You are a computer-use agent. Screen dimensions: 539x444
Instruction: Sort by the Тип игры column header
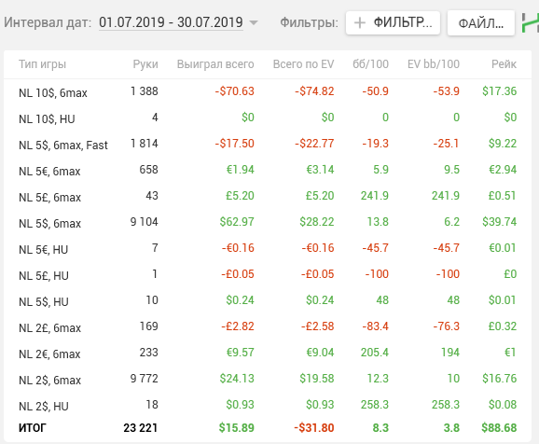coord(42,64)
